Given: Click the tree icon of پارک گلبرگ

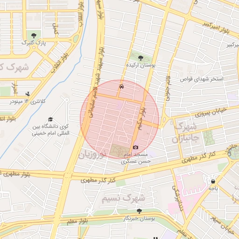Looking at the screenshot, I should (x=34, y=35).
